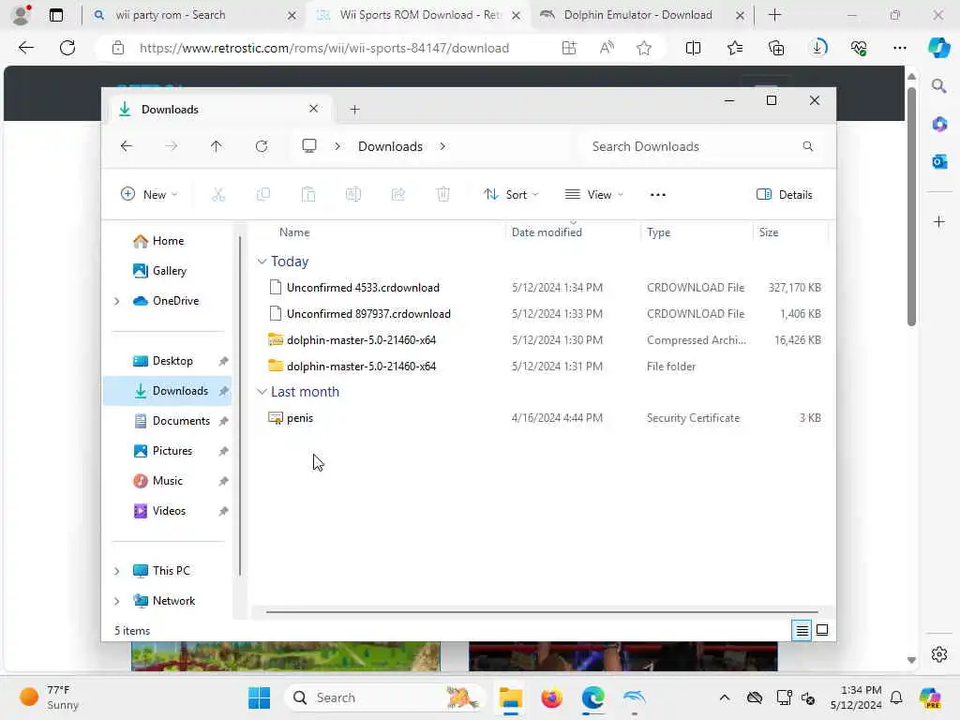
Task: Open Videos in the navigation pane
Action: coord(169,511)
